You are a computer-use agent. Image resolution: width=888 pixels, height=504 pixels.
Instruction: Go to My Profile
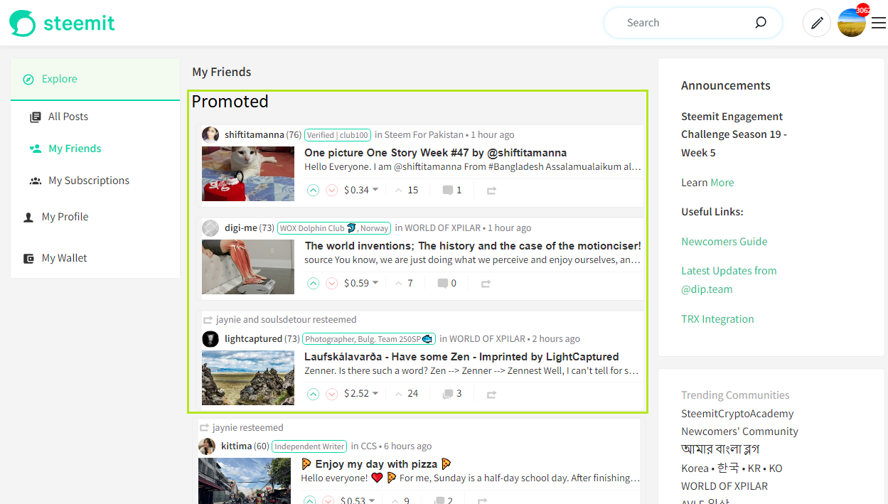65,217
